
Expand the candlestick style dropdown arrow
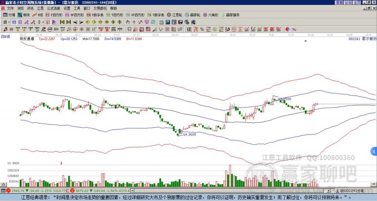pos(43,22)
